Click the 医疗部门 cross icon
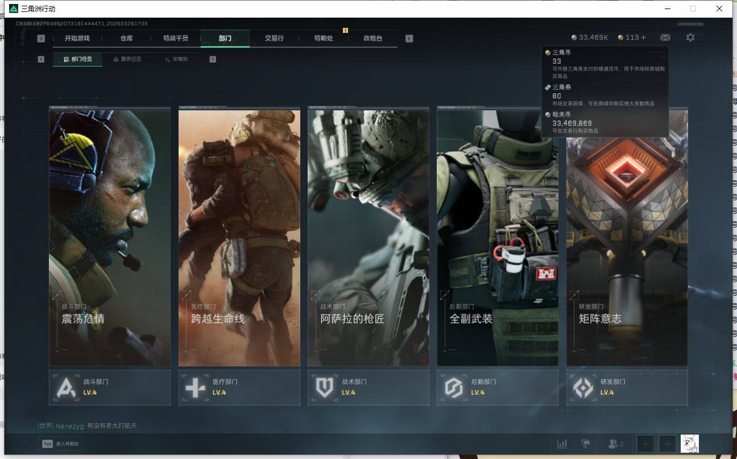737x459 pixels. click(195, 388)
